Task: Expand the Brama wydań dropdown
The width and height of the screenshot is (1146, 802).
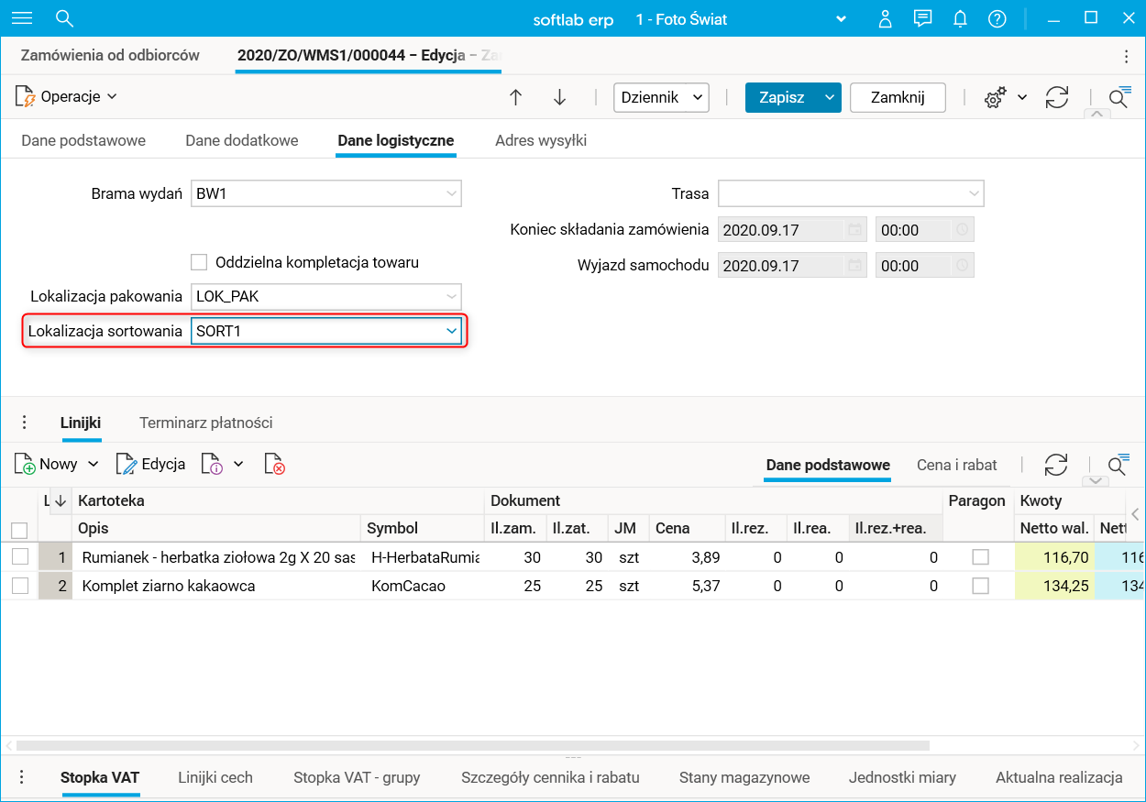Action: pyautogui.click(x=451, y=193)
